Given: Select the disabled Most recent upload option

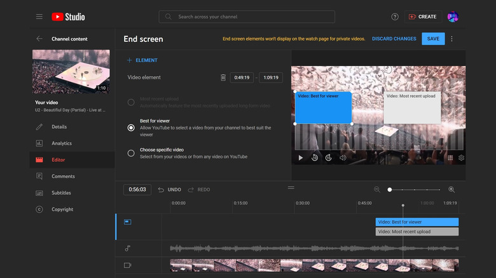Looking at the screenshot, I should coord(131,102).
